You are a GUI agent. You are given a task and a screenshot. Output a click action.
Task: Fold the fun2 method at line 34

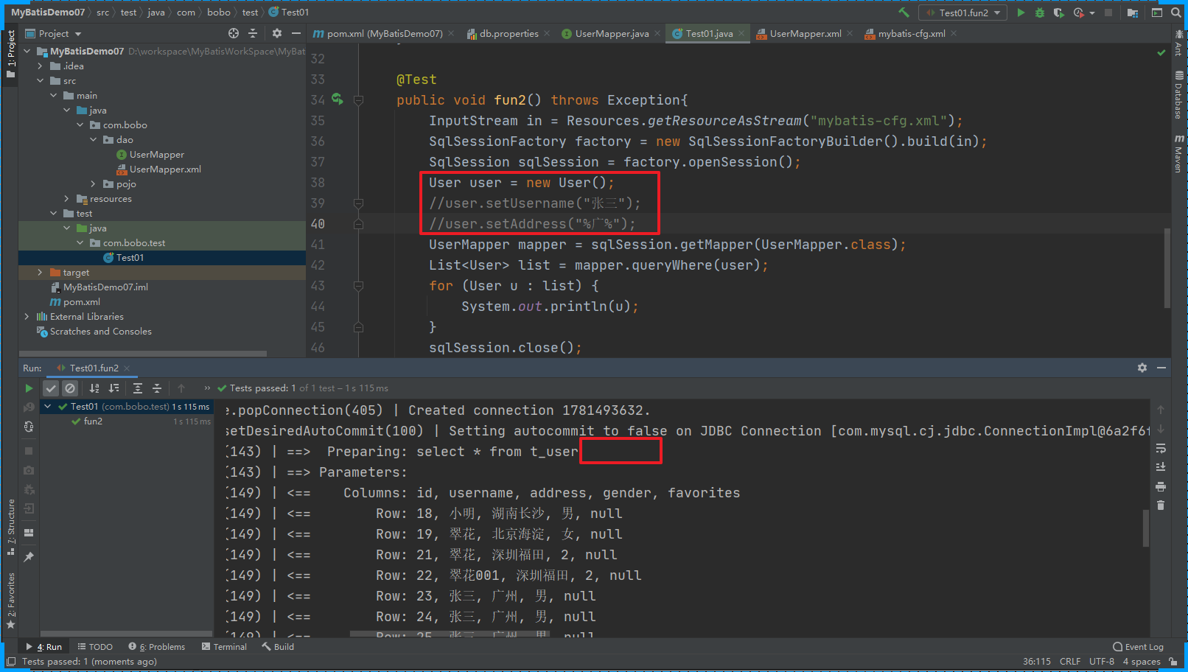tap(358, 100)
